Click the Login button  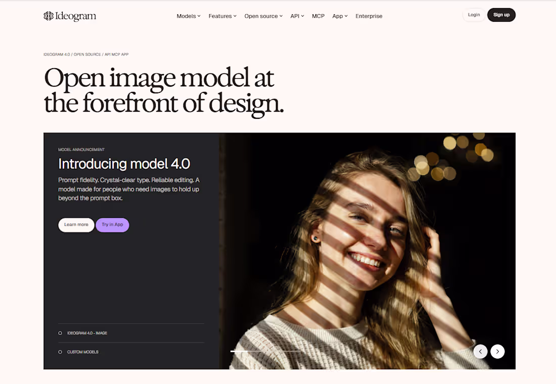tap(474, 15)
